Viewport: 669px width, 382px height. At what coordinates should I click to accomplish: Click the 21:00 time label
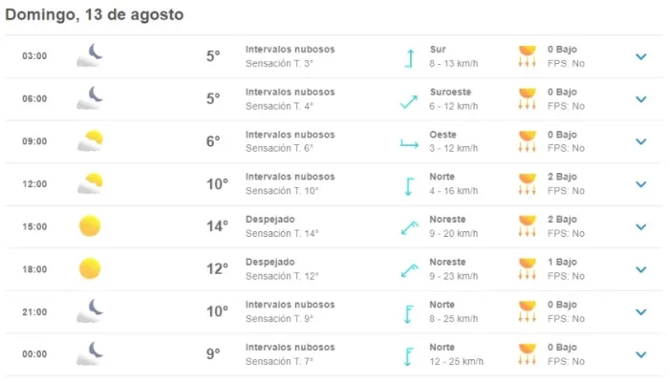coord(34,312)
